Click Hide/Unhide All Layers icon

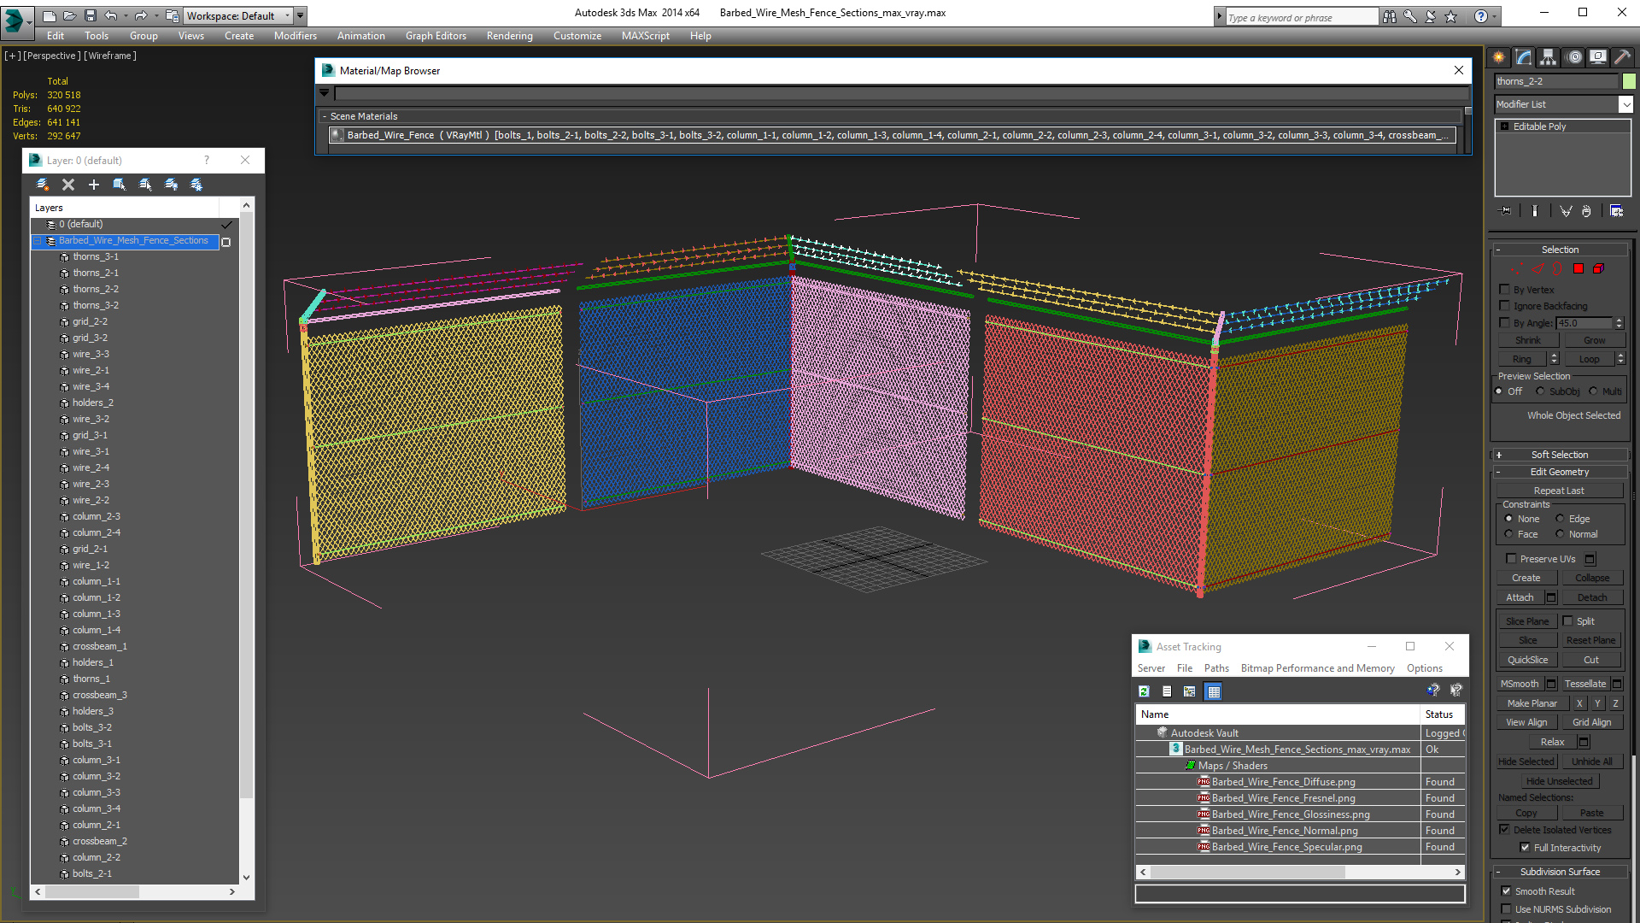pyautogui.click(x=171, y=185)
